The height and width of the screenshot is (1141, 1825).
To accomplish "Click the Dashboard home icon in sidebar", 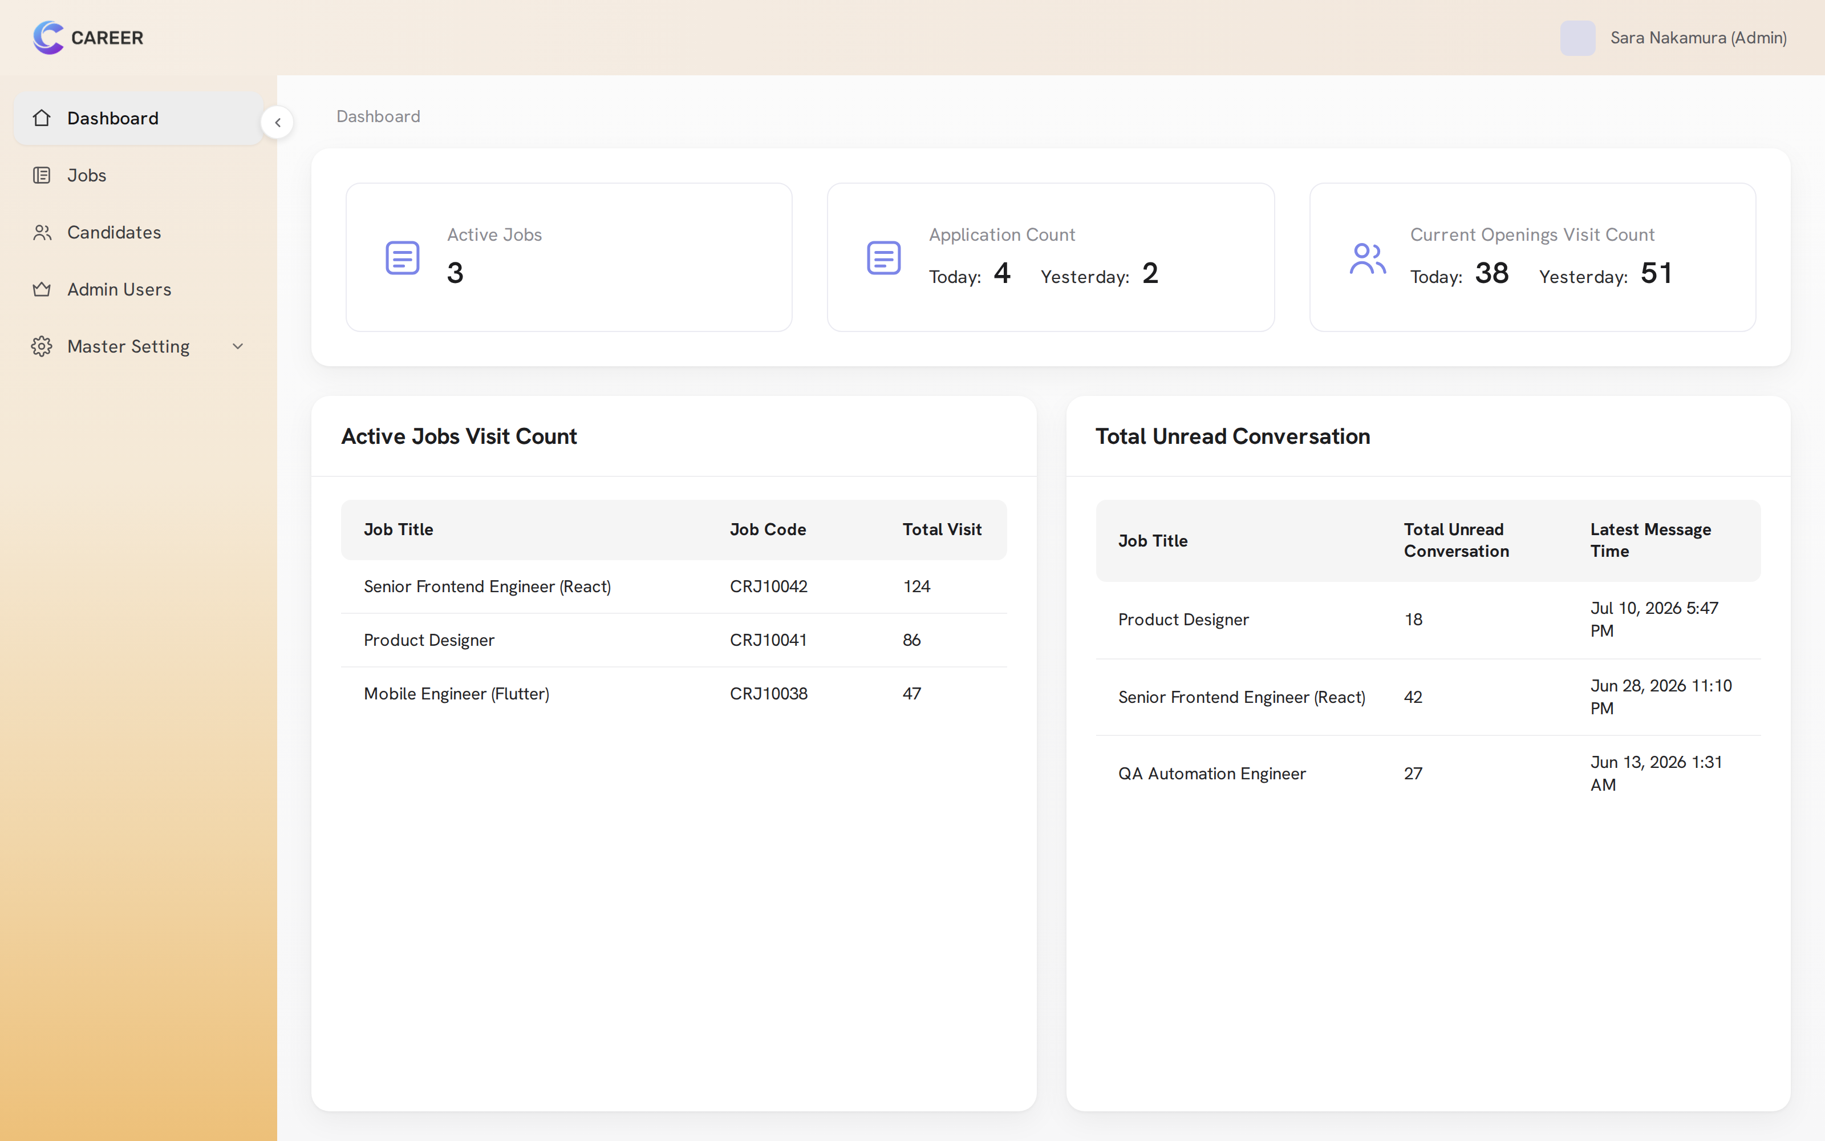I will coord(42,118).
